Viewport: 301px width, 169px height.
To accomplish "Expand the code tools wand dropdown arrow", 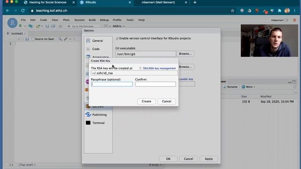I will [x=70, y=39].
